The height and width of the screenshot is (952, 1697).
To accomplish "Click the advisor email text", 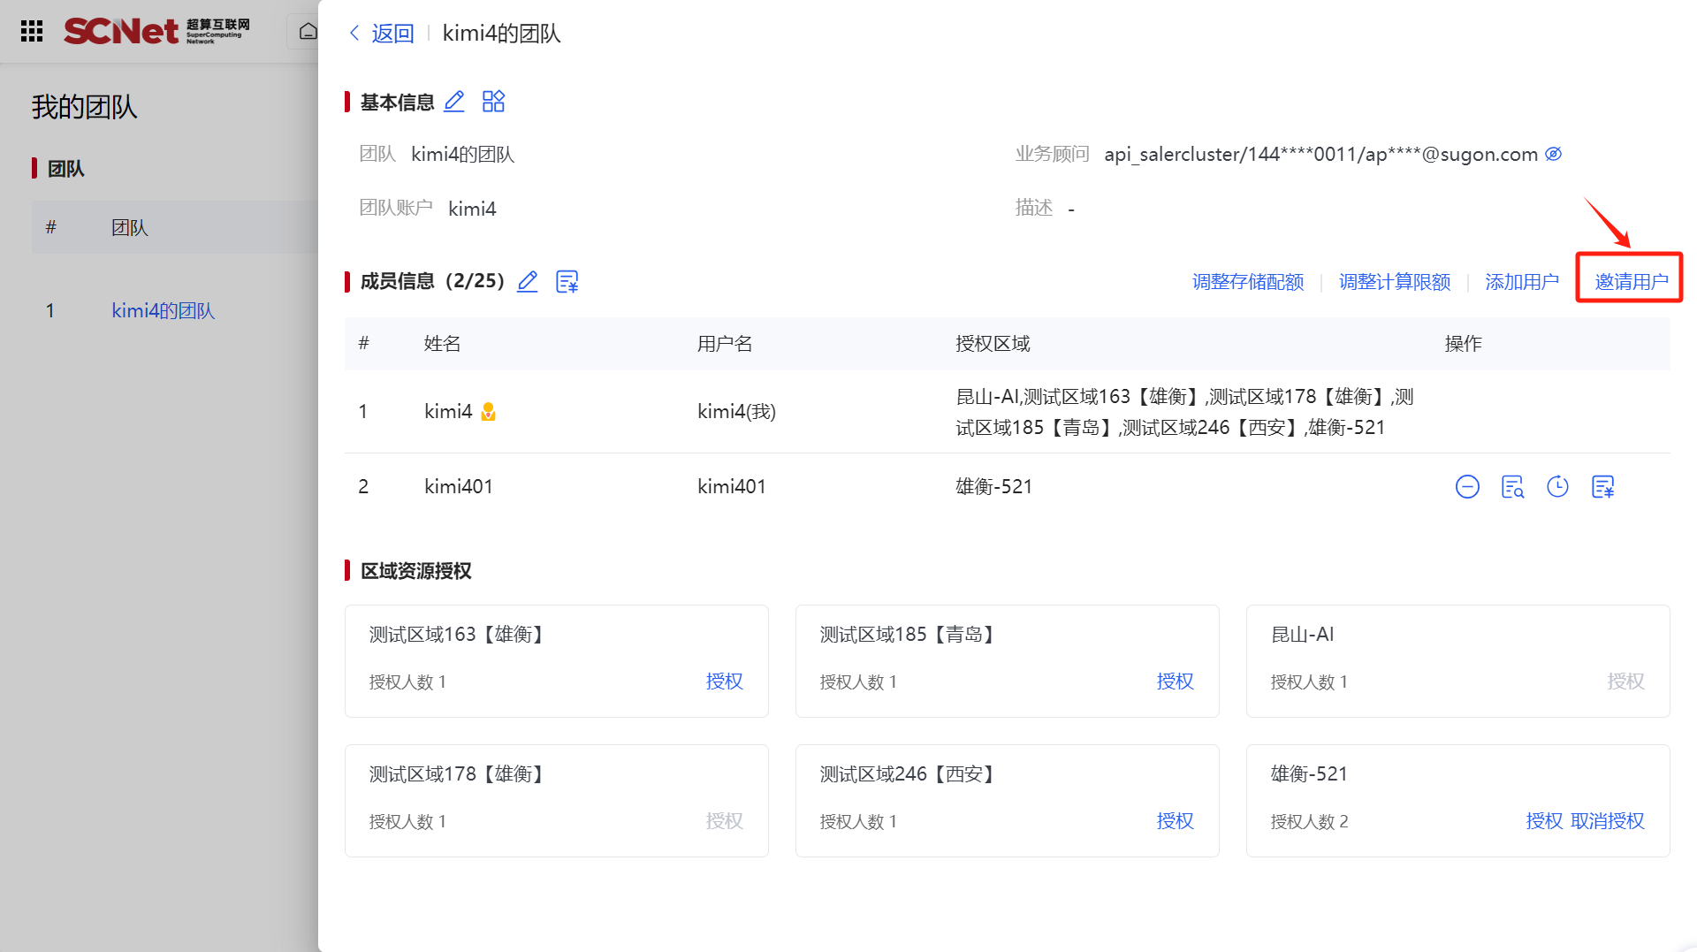I will click(1320, 154).
